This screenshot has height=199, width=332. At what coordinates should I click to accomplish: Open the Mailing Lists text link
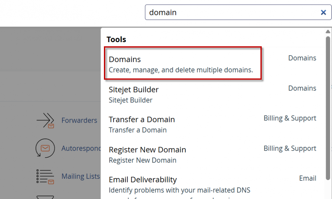pyautogui.click(x=80, y=176)
